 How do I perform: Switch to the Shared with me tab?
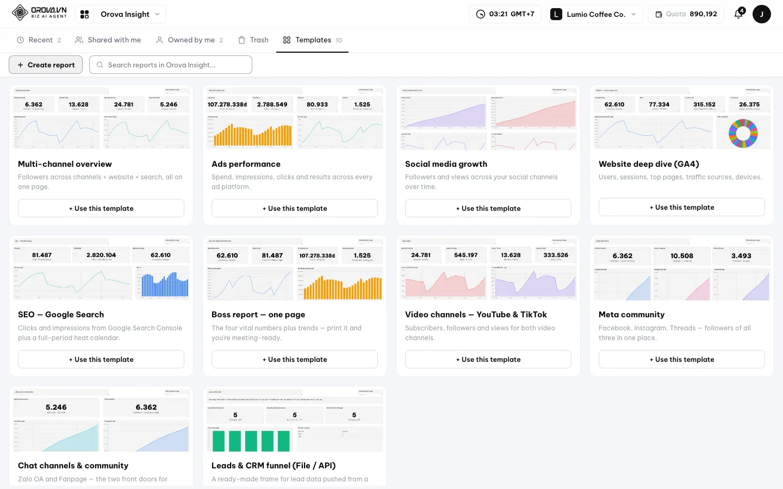[x=108, y=40]
